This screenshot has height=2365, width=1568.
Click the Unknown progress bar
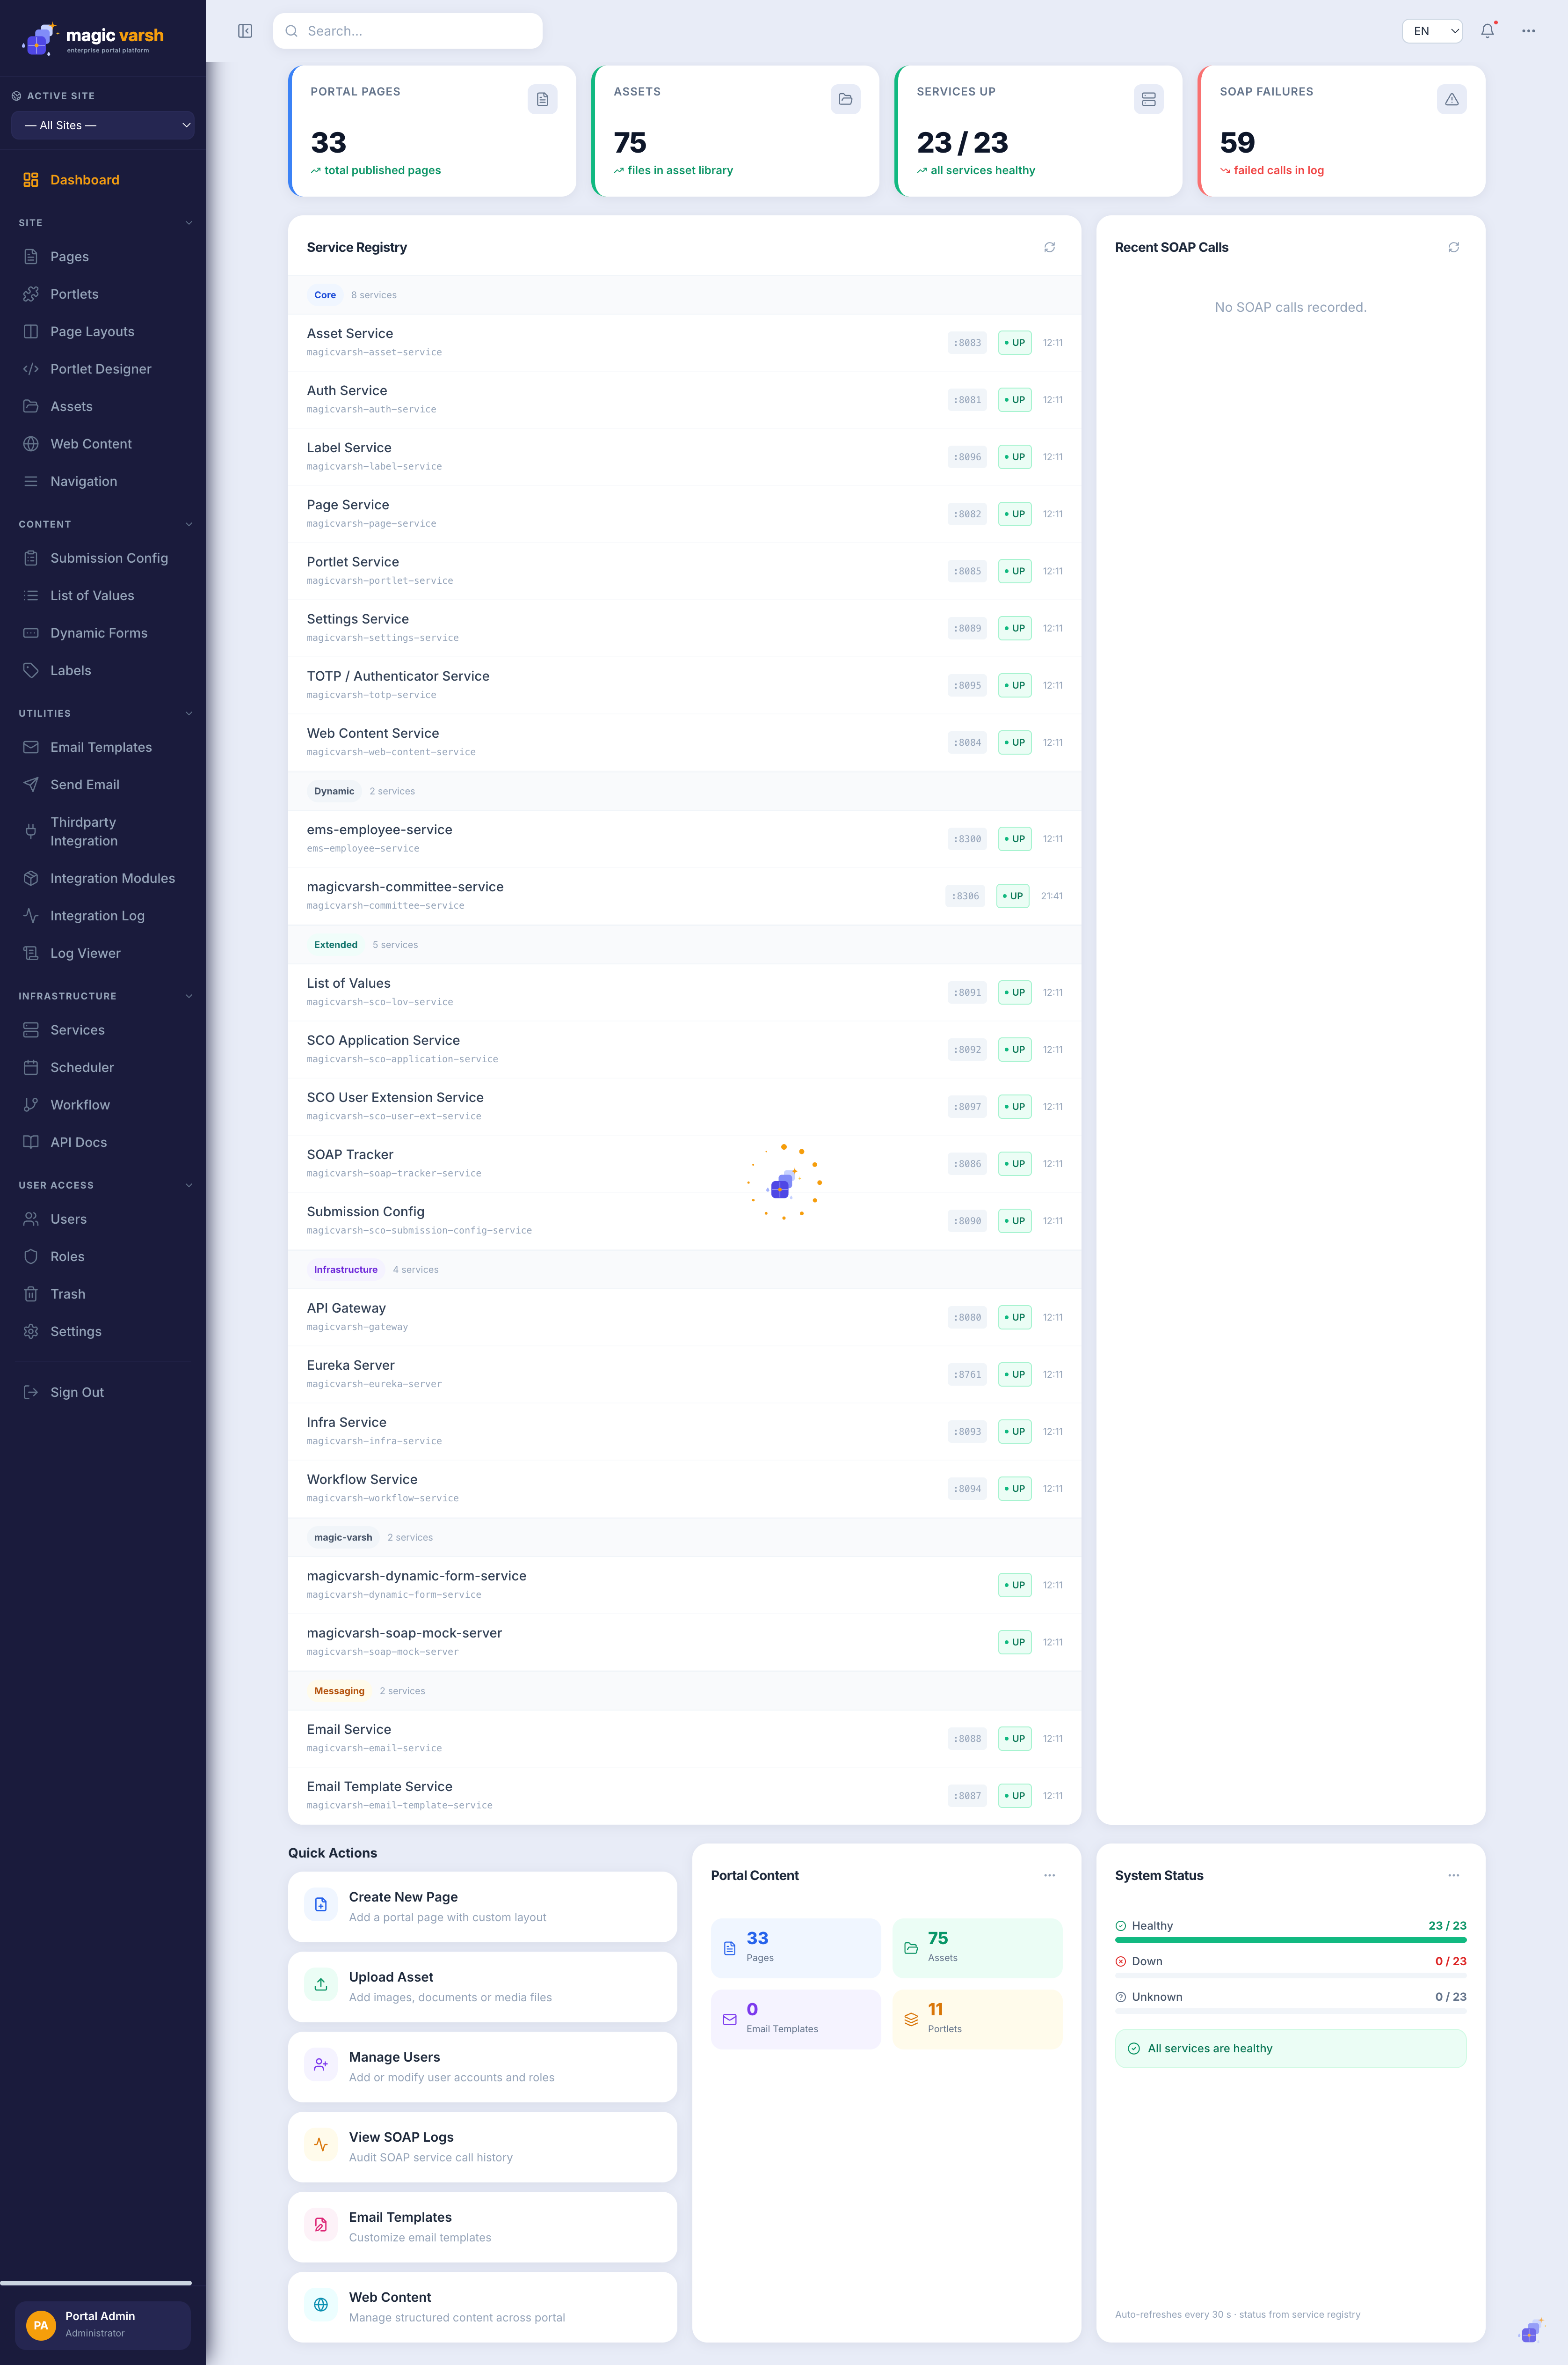[x=1290, y=2011]
